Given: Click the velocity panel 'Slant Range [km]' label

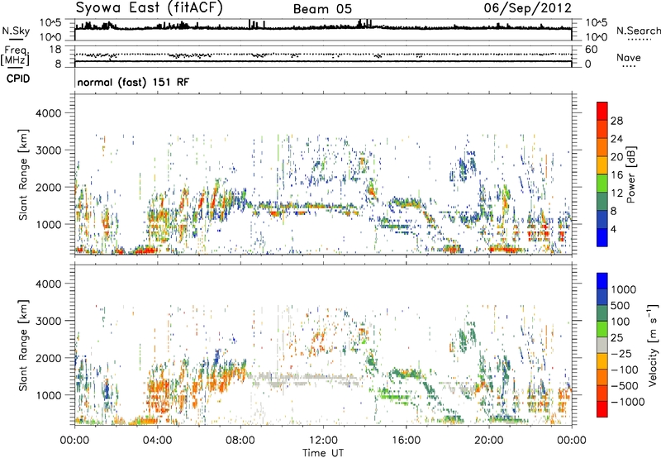Looking at the screenshot, I should pyautogui.click(x=23, y=345).
